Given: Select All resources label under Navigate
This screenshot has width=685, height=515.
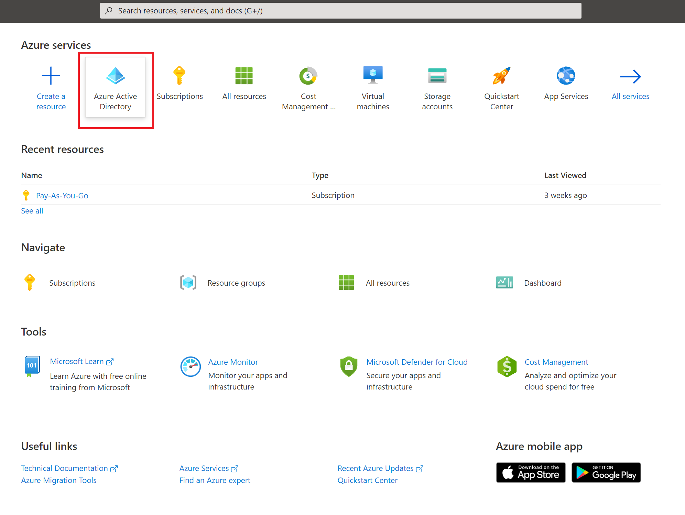Looking at the screenshot, I should click(x=388, y=283).
